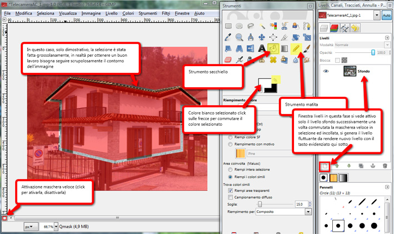Choose the Rectangle Select tool

click(228, 26)
